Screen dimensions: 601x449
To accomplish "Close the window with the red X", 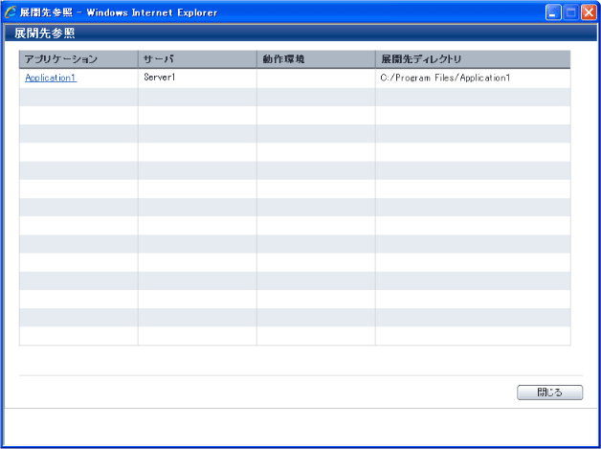I will pos(588,12).
